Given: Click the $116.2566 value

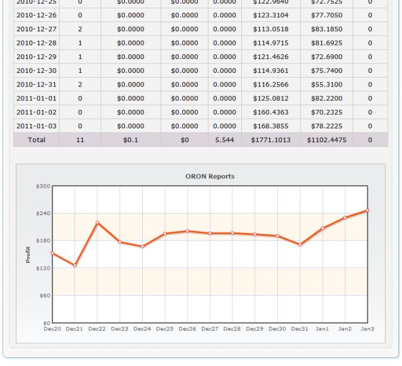Looking at the screenshot, I should point(271,84).
